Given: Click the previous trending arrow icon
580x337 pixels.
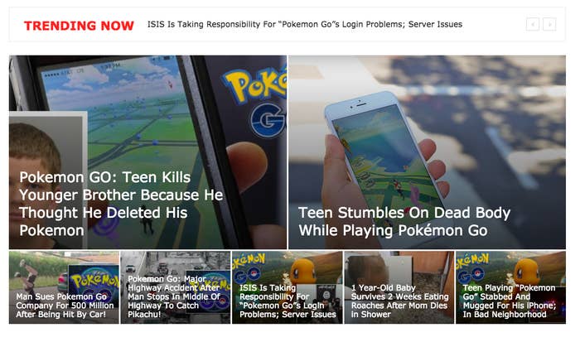Looking at the screenshot, I should point(532,25).
